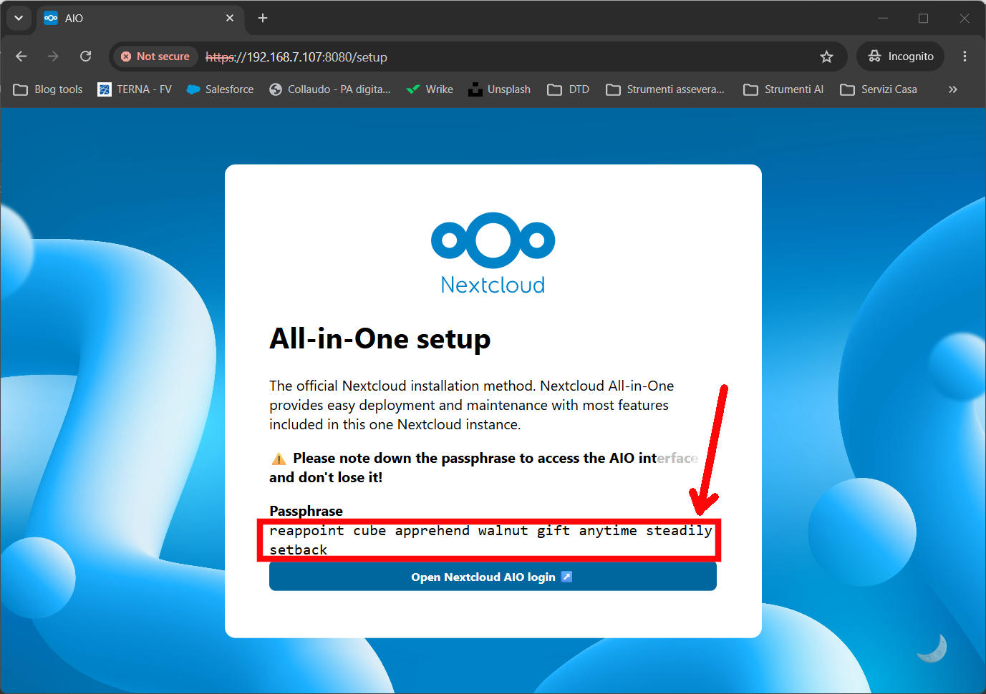The image size is (986, 694).
Task: Open TERNA - FV bookmark
Action: (135, 89)
